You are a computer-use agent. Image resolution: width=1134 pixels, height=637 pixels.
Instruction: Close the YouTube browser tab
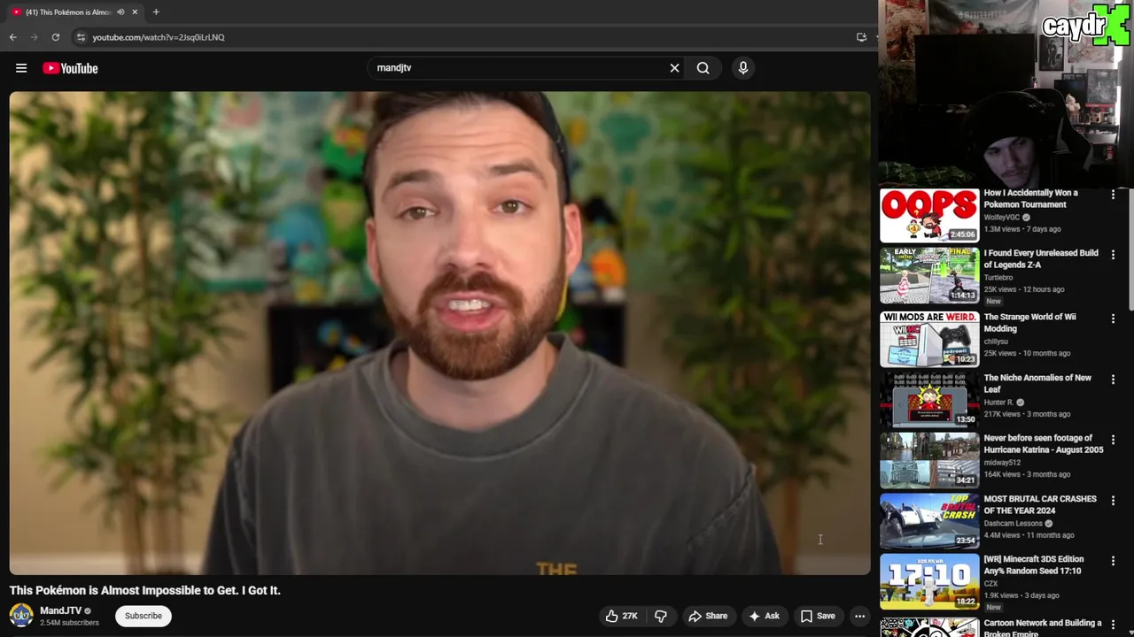coord(135,12)
